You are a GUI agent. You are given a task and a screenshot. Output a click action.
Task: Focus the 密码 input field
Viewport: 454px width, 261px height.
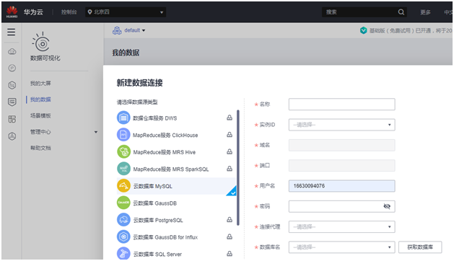[x=341, y=206]
